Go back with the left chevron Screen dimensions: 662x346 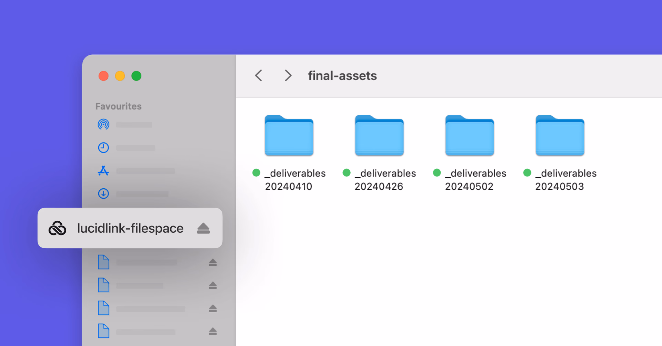[259, 75]
